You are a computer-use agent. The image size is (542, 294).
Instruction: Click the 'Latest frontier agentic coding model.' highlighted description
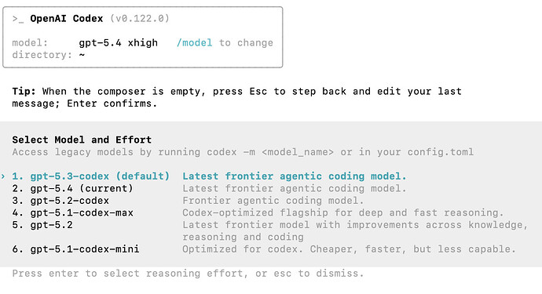[295, 176]
